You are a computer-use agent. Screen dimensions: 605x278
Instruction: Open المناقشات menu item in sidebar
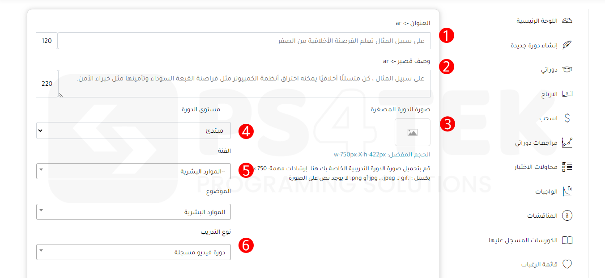click(x=542, y=216)
